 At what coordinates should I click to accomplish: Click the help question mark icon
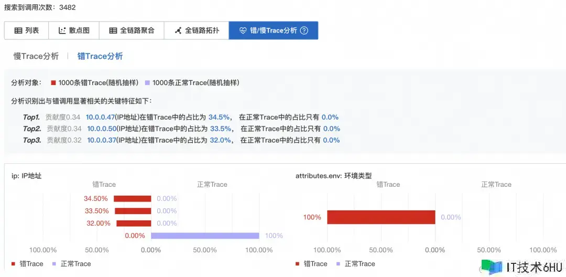click(x=304, y=30)
